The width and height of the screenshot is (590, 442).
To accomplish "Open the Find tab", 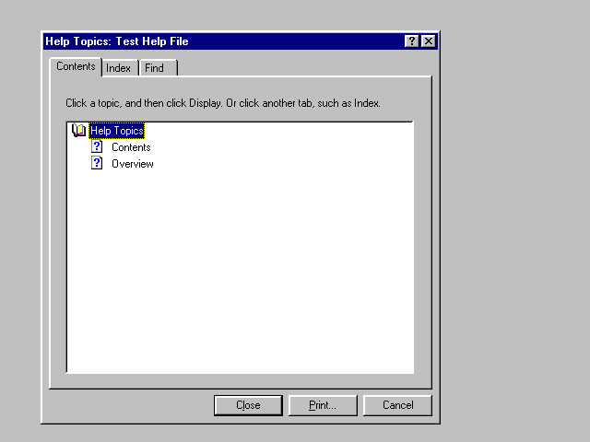I will coord(154,68).
